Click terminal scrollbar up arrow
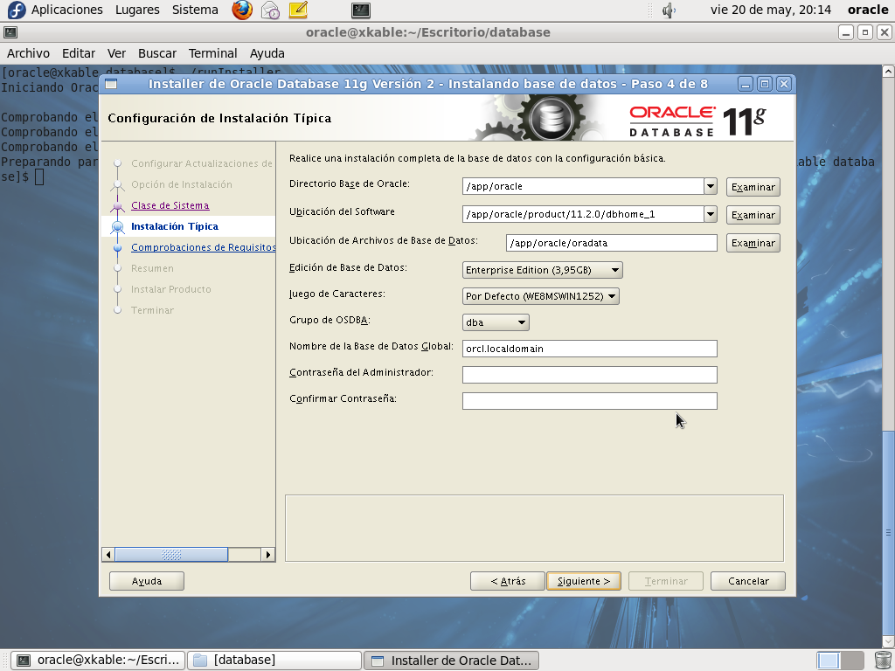The image size is (895, 671). pyautogui.click(x=888, y=72)
